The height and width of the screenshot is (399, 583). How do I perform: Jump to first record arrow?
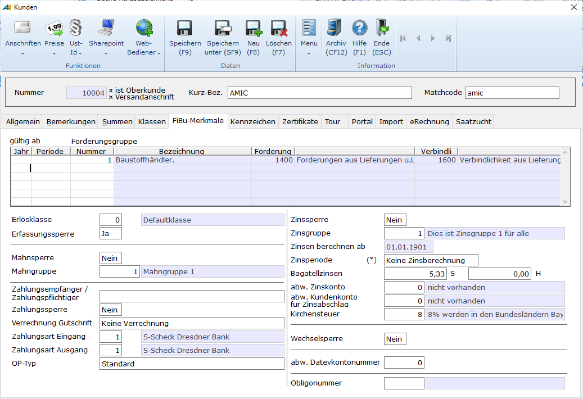point(403,38)
